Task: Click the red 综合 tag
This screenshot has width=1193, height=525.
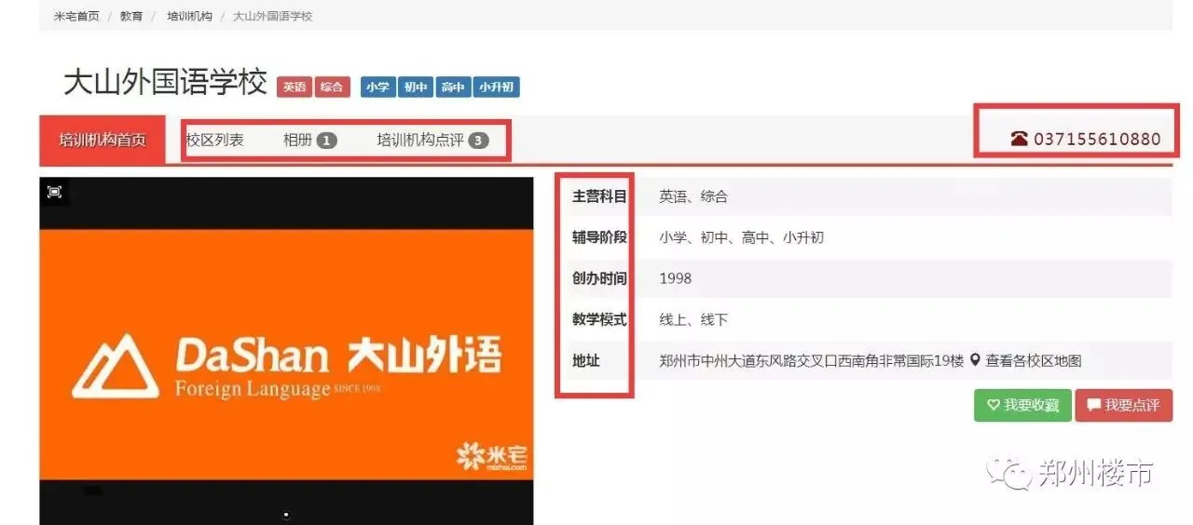Action: click(x=332, y=87)
